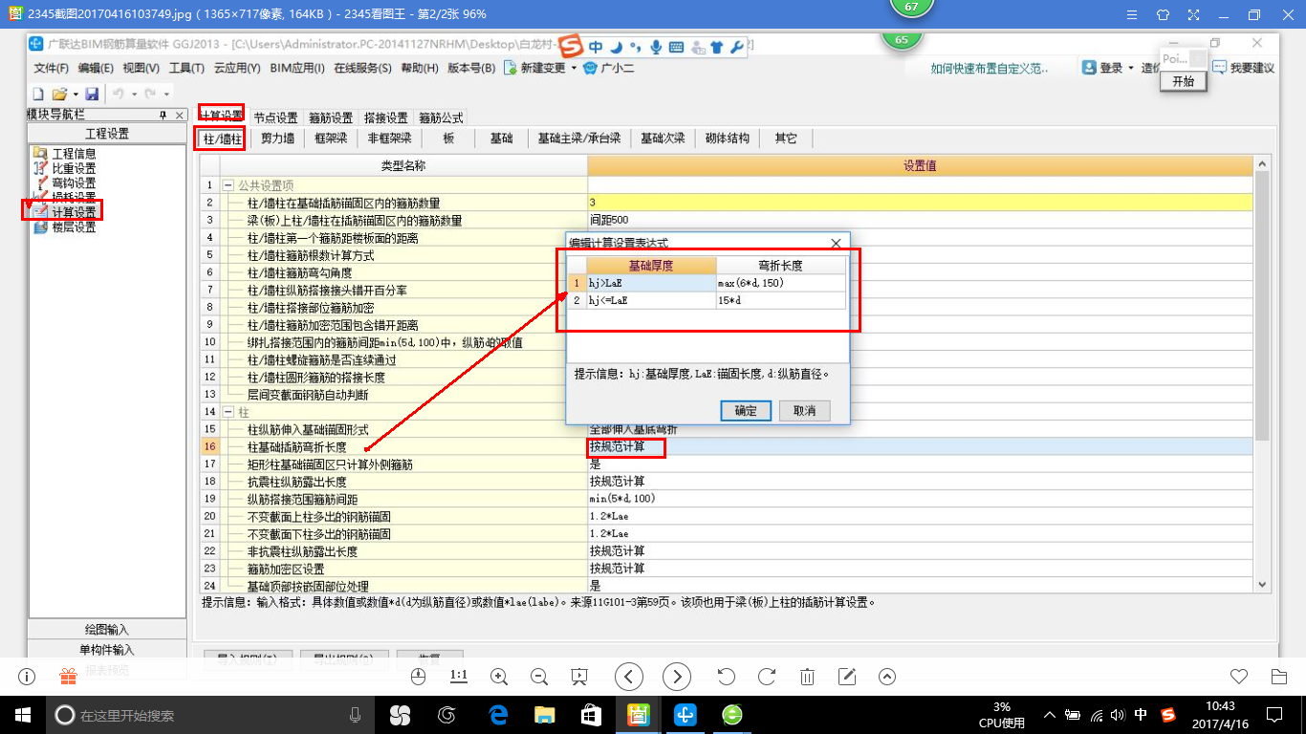Screen dimensions: 1306x734
Task: Switch to the 搭接设置 tab
Action: (x=386, y=118)
